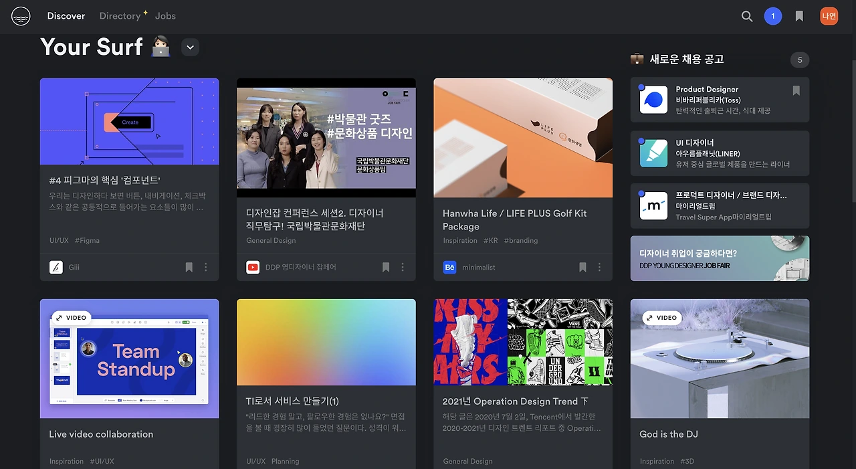The width and height of the screenshot is (856, 469).
Task: Bookmark the Product Designer job listing
Action: [x=796, y=90]
